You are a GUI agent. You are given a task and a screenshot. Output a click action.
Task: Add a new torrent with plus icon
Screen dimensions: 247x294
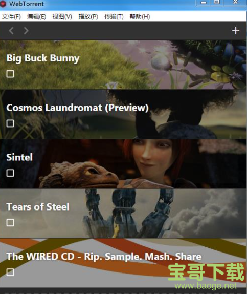click(x=236, y=31)
